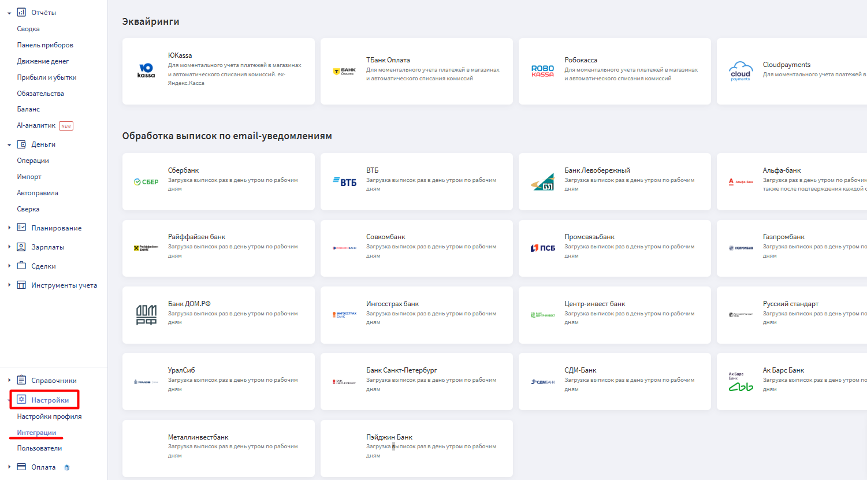The width and height of the screenshot is (867, 480).
Task: Open the Сводка report
Action: tap(28, 29)
